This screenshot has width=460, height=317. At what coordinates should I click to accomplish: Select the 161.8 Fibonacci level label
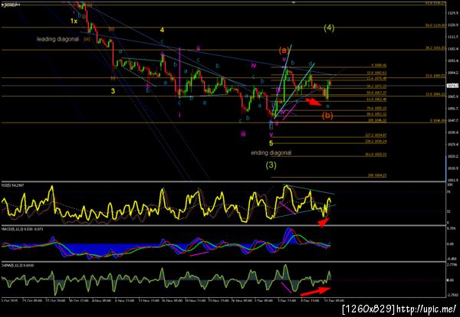pos(376,155)
